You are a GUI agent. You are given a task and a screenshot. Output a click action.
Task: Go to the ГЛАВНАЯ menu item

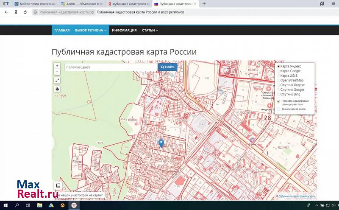pos(62,31)
